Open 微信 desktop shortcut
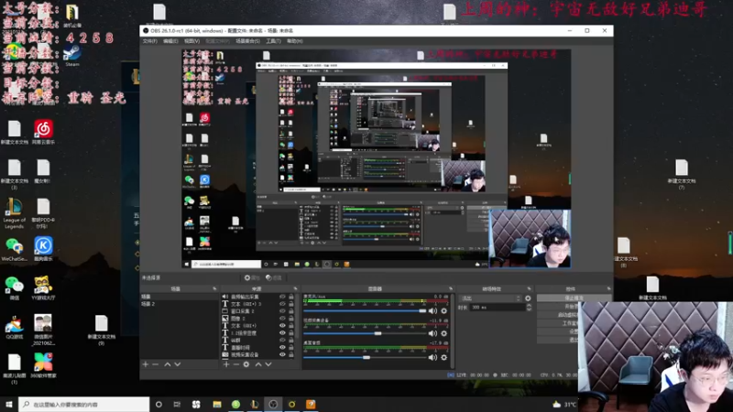This screenshot has height=412, width=733. (14, 287)
